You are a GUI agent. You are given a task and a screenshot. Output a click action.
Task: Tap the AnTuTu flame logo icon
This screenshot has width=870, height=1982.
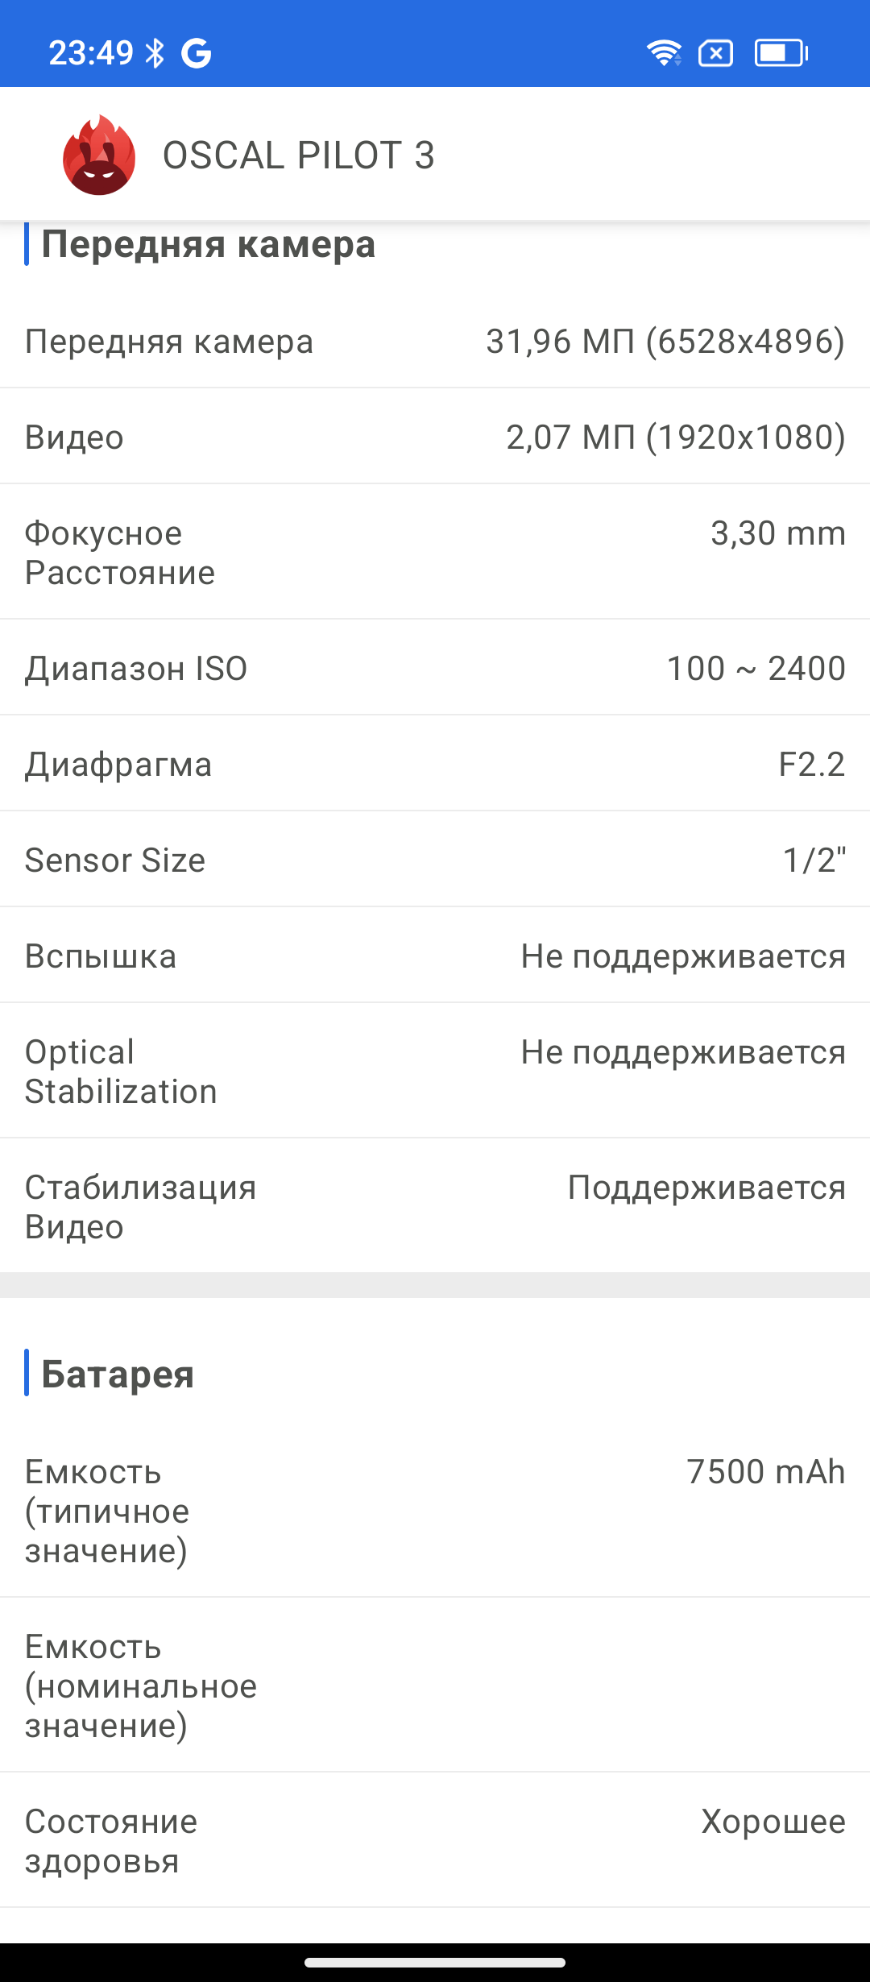(99, 155)
